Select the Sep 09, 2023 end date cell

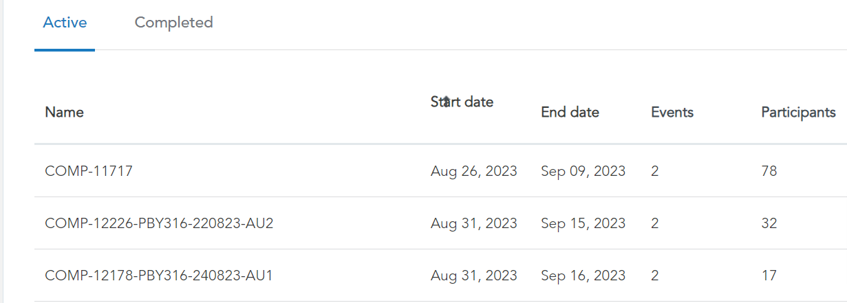[x=583, y=171]
